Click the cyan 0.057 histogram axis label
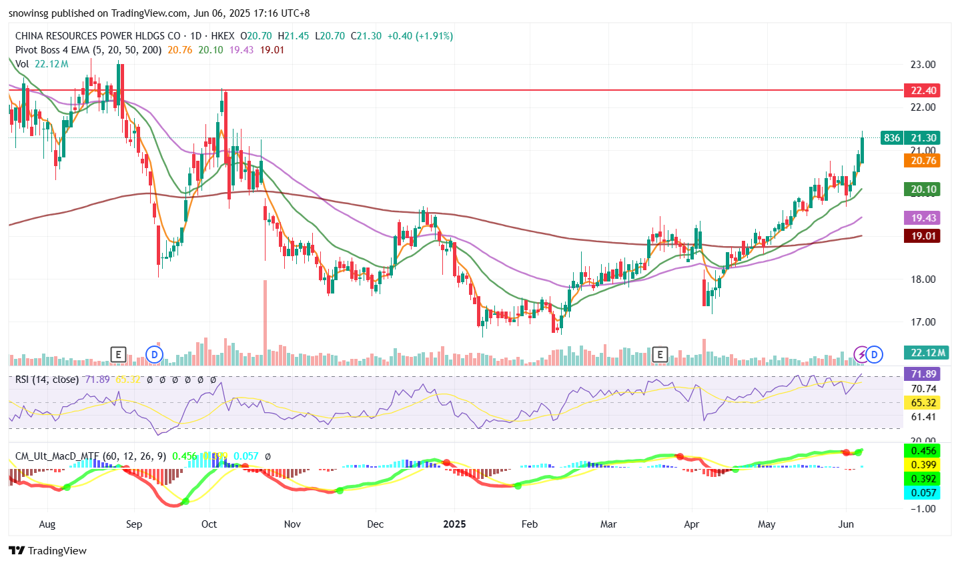This screenshot has height=565, width=960. [x=923, y=493]
